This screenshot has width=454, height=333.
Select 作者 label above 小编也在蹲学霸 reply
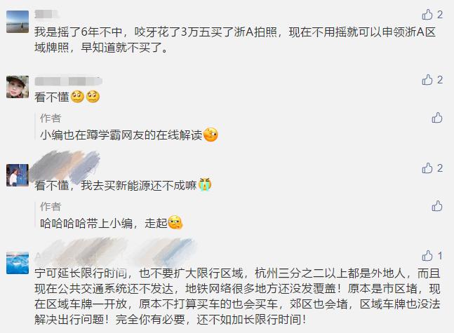point(51,118)
